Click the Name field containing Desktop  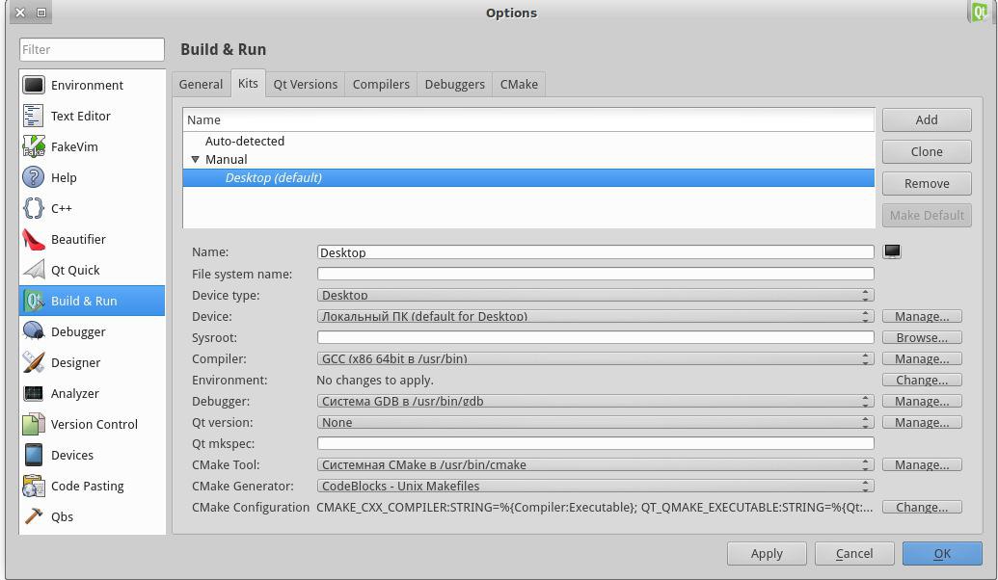click(595, 252)
